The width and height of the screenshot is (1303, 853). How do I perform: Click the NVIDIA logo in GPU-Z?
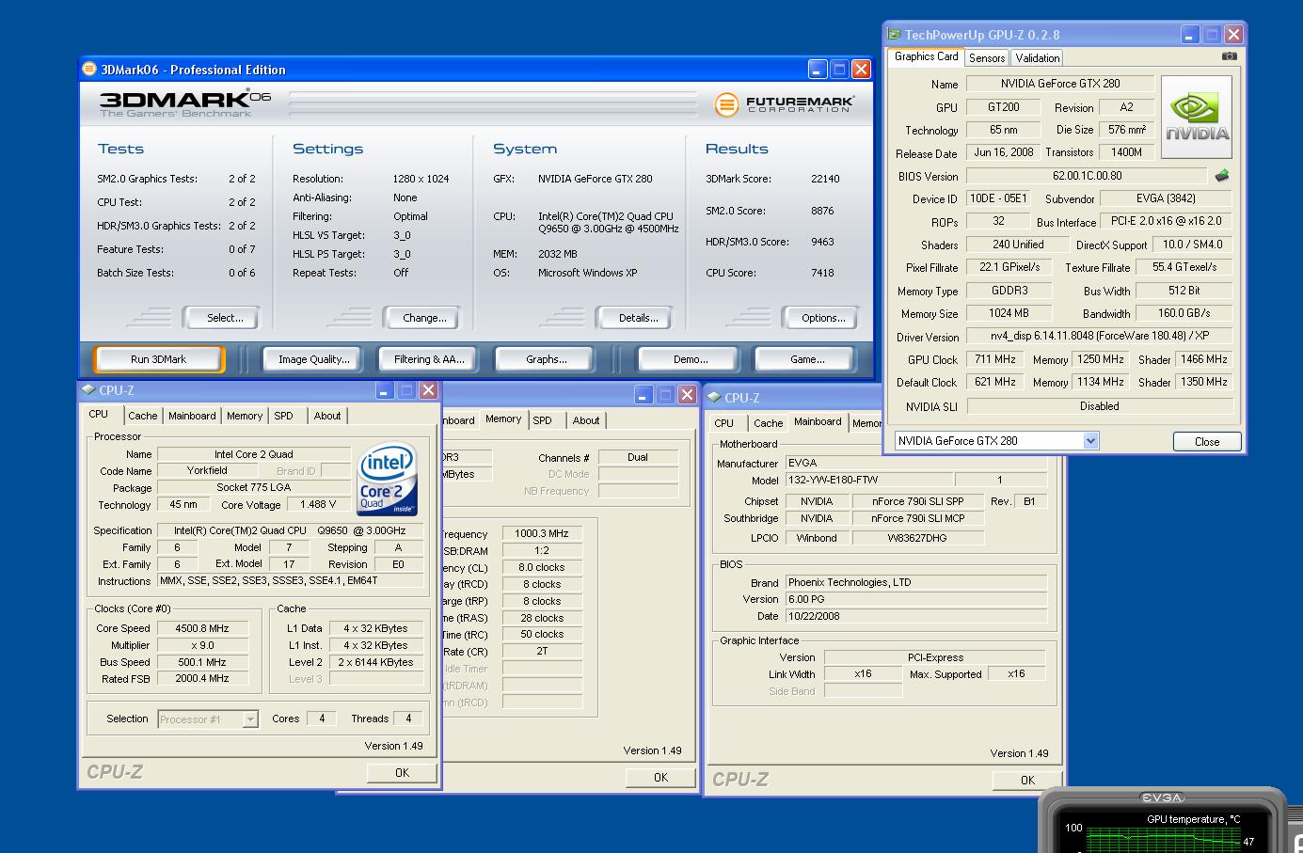click(x=1197, y=118)
